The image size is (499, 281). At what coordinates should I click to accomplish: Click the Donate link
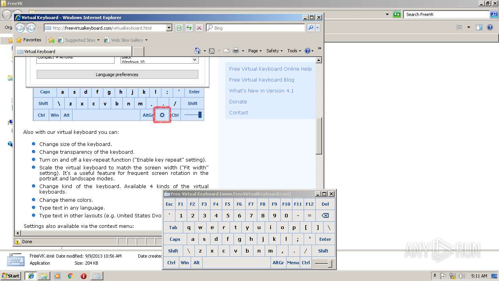point(238,101)
